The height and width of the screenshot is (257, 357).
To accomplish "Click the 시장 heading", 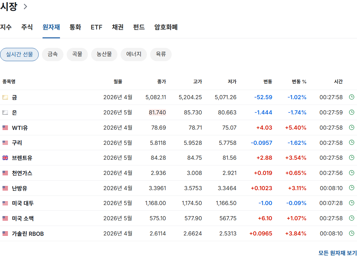I will click(x=9, y=6).
